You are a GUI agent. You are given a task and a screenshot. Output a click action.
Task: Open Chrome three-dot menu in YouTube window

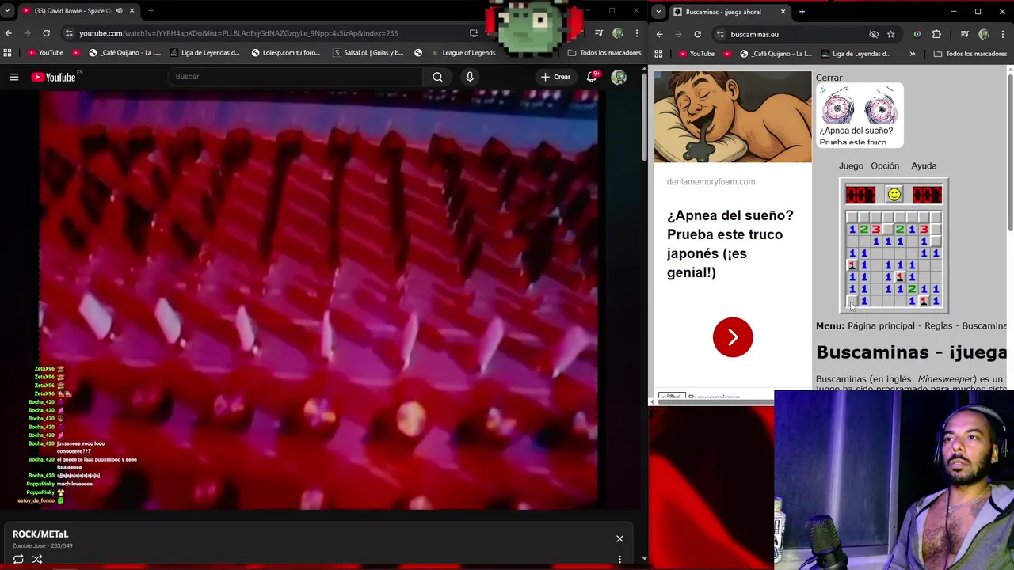pos(636,33)
